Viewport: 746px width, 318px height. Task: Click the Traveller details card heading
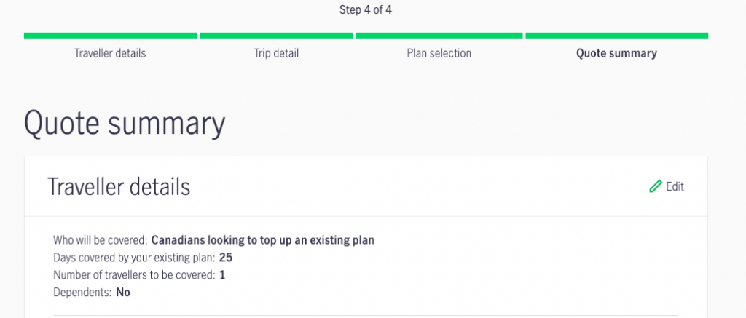coord(119,187)
